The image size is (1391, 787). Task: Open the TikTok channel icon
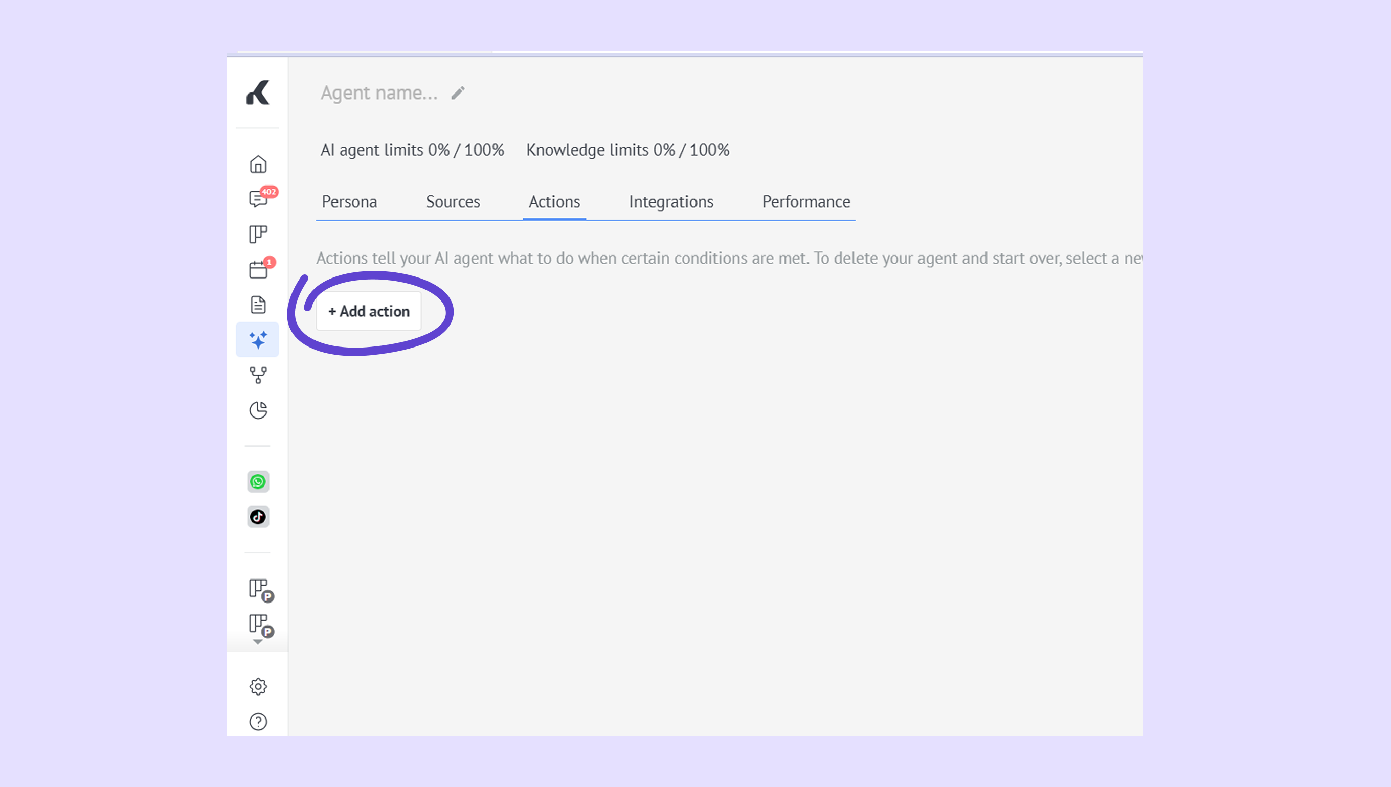click(258, 517)
